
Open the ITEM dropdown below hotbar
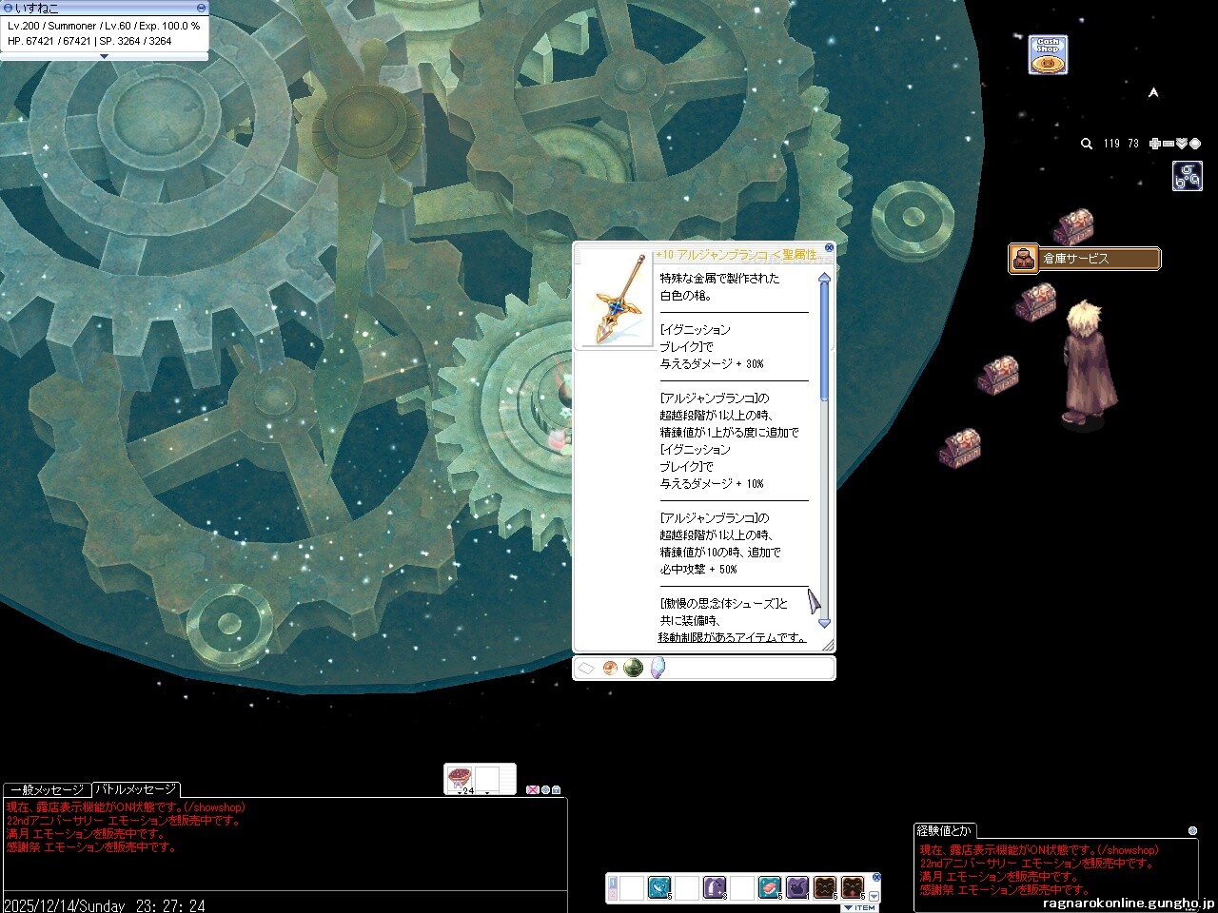coord(859,907)
